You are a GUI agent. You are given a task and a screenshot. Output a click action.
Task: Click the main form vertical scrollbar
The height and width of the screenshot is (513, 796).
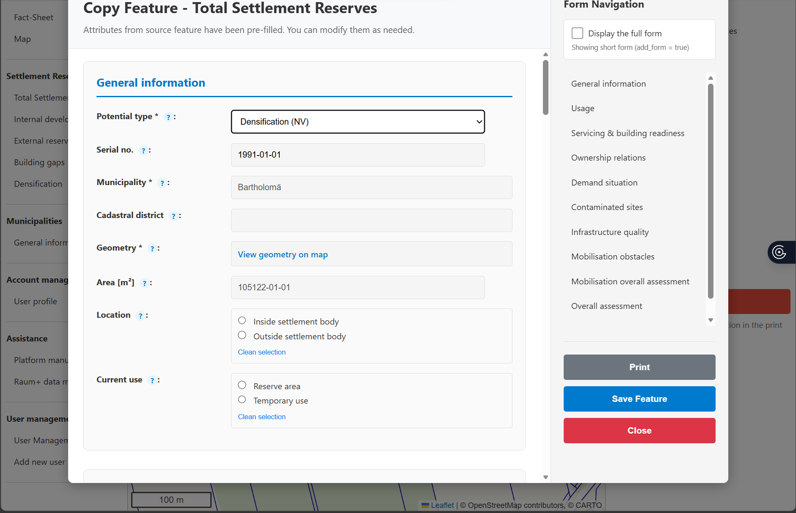click(x=545, y=87)
